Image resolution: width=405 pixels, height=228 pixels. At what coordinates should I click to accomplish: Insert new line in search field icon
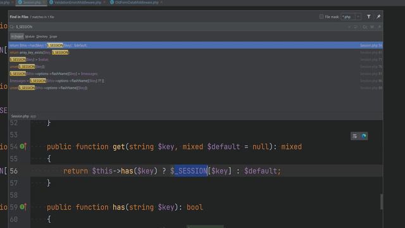(356, 27)
